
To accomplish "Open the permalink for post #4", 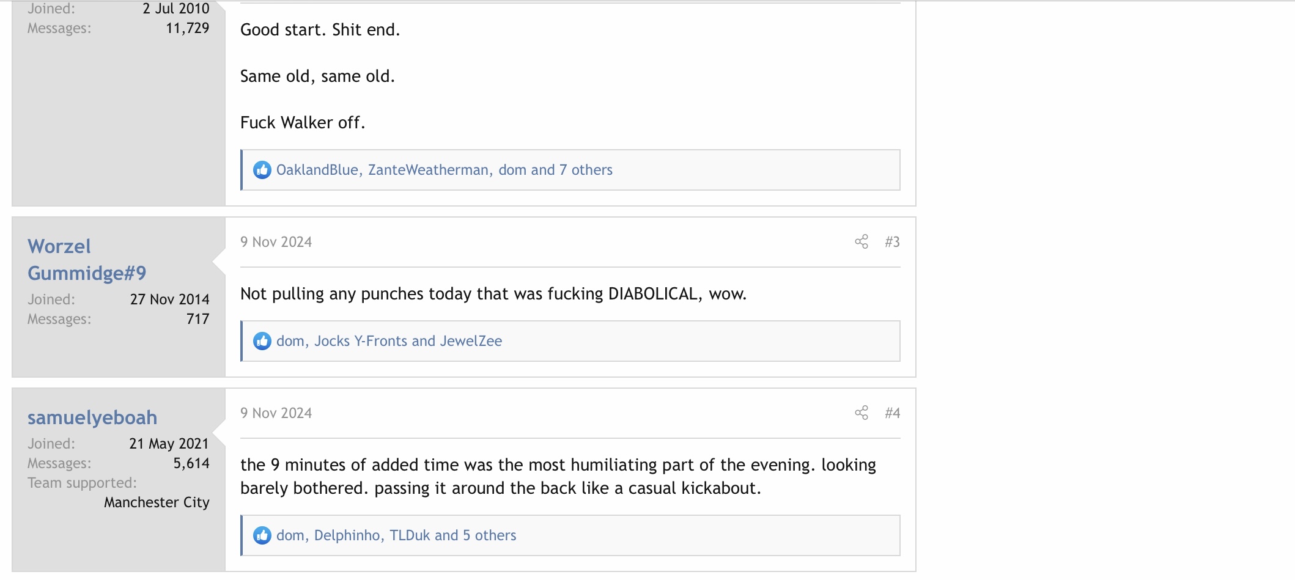I will coord(892,413).
